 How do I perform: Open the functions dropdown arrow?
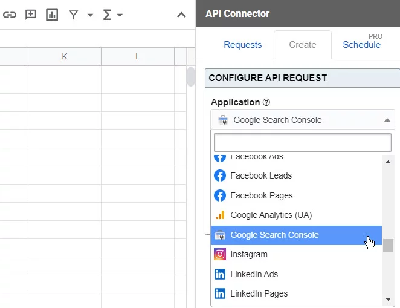coord(120,15)
